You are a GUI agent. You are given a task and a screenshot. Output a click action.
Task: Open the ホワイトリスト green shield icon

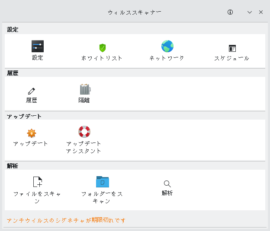pos(103,48)
